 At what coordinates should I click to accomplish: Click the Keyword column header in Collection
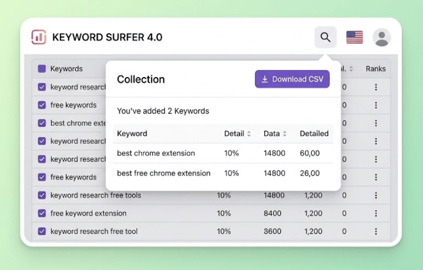[x=132, y=134]
